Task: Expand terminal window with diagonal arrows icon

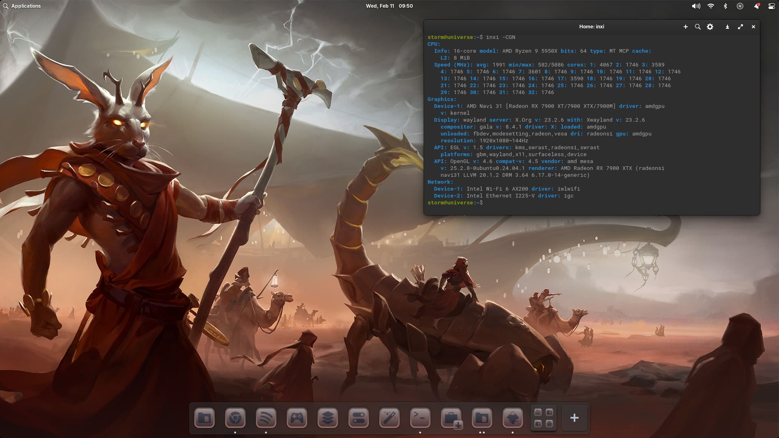Action: coord(740,27)
